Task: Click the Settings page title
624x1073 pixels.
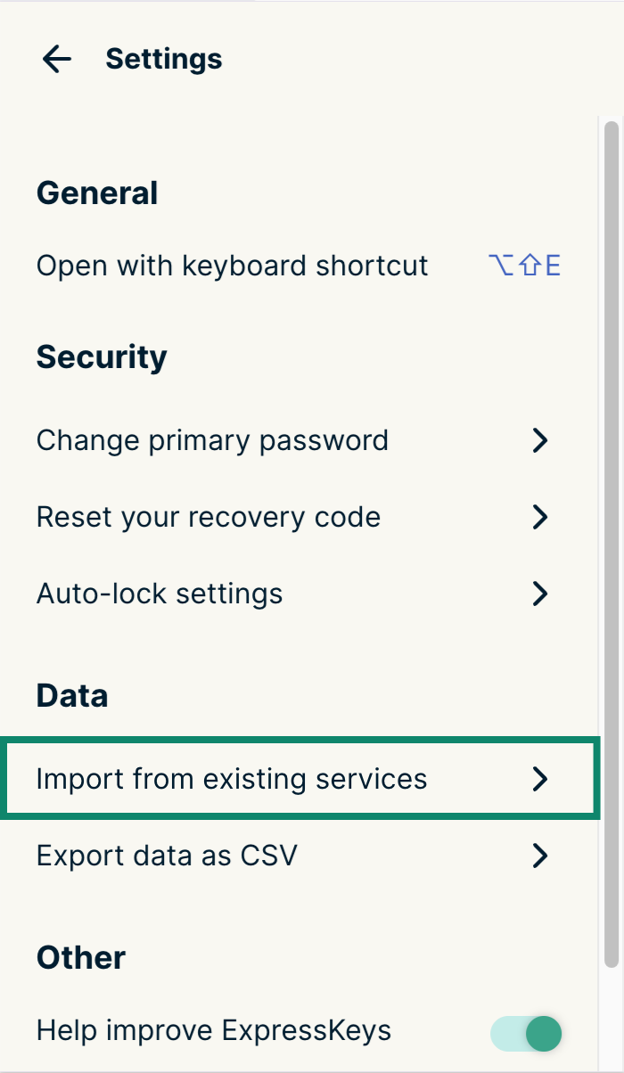Action: tap(164, 60)
